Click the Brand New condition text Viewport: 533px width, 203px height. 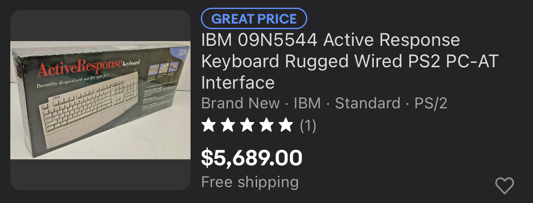[241, 103]
